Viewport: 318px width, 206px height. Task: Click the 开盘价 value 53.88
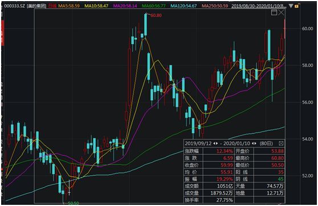point(278,151)
